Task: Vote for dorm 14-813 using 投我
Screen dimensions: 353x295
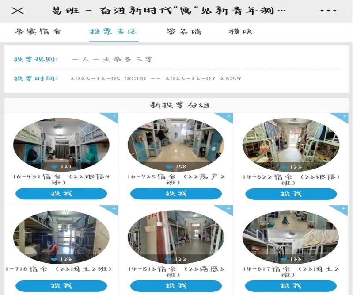Action: tap(176, 286)
